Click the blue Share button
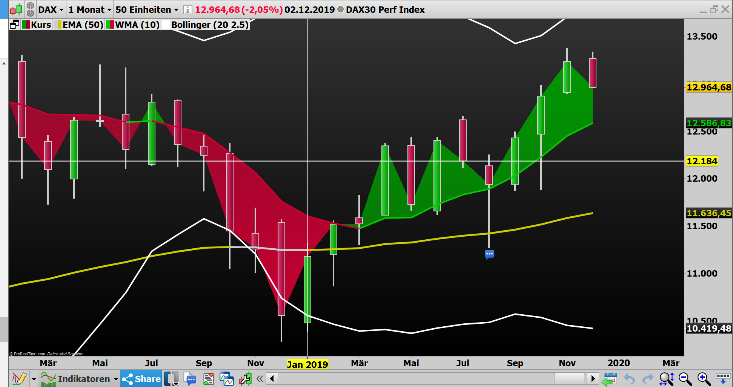Image resolution: width=733 pixels, height=387 pixels. click(x=141, y=378)
